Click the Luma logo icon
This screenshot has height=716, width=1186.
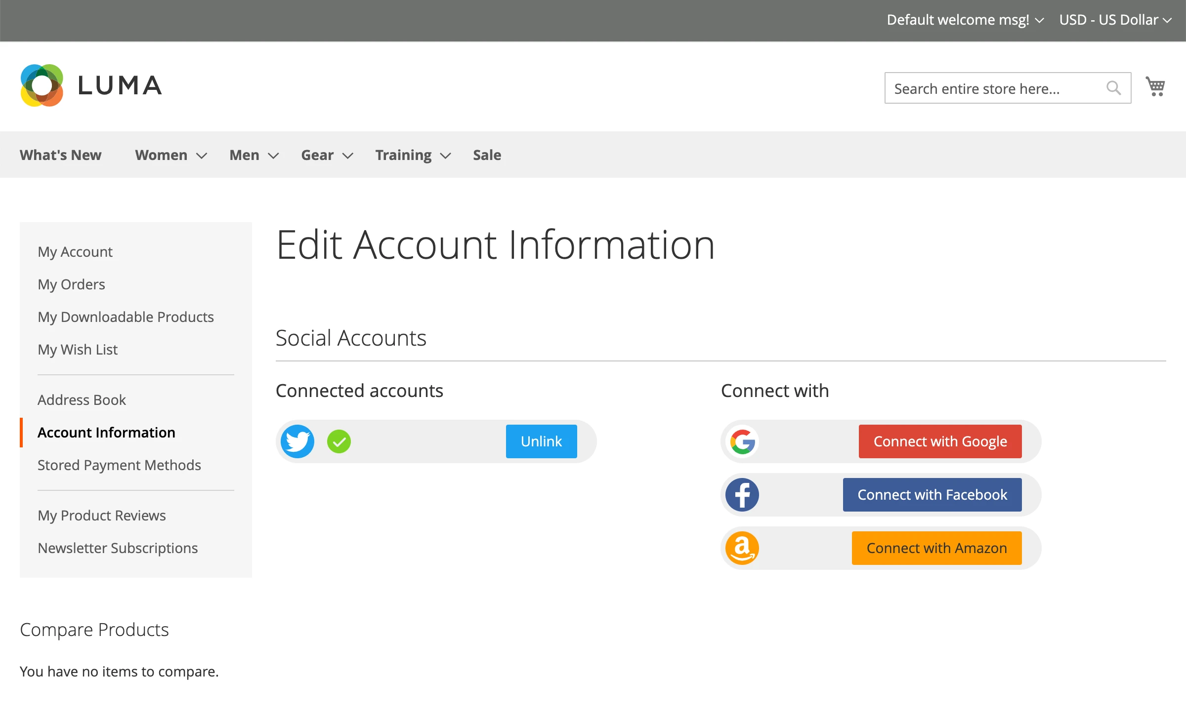point(42,85)
